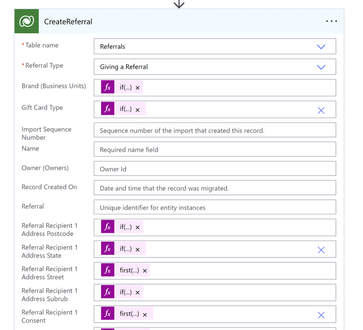The image size is (363, 330).
Task: Open the CreateReferral ellipsis menu
Action: point(331,21)
